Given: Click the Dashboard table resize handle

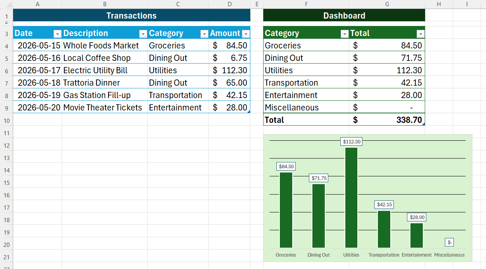Looking at the screenshot, I should [424, 124].
